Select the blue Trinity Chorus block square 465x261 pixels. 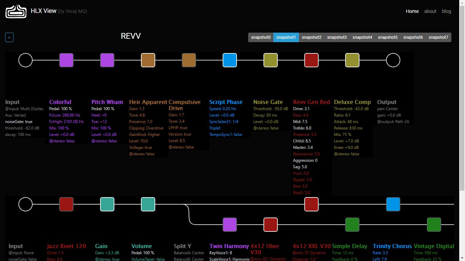point(393,204)
